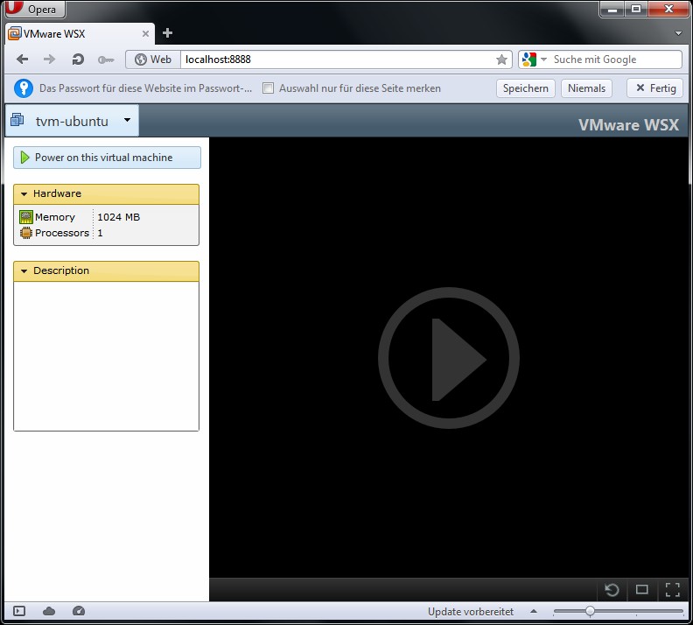Click the browser forward arrow
The width and height of the screenshot is (693, 625).
pyautogui.click(x=50, y=60)
